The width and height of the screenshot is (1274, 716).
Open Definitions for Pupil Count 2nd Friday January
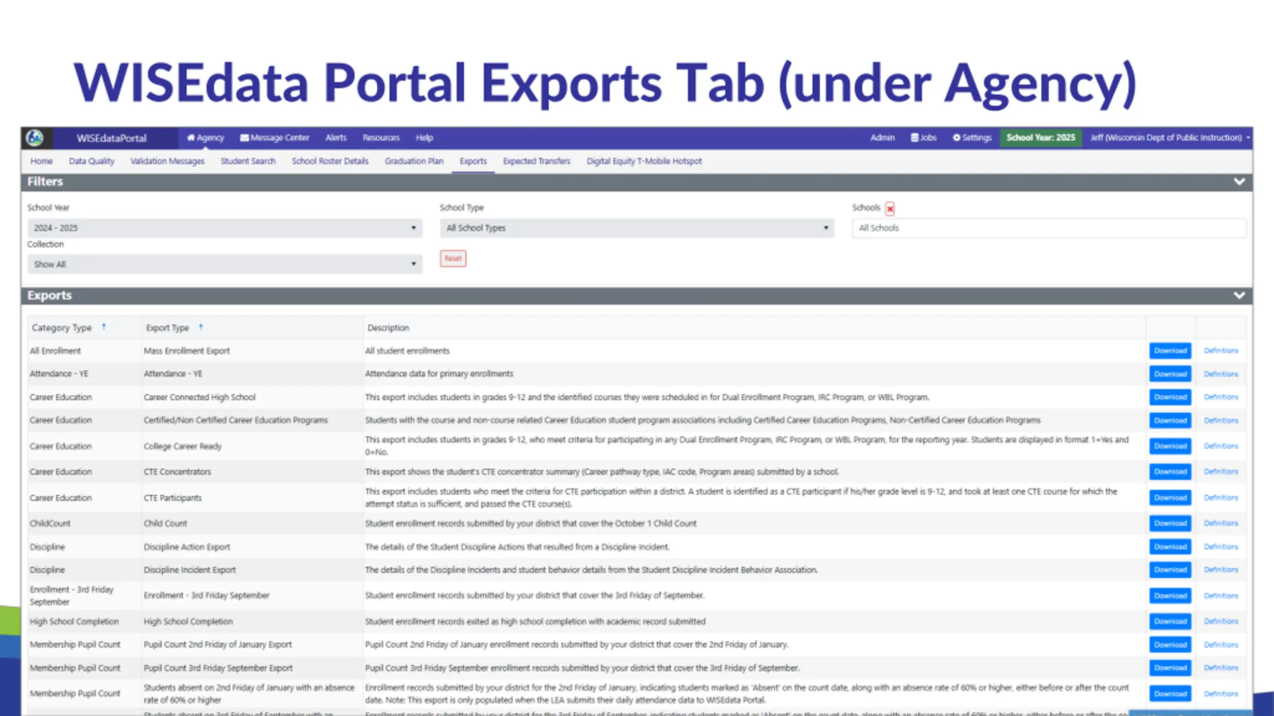pyautogui.click(x=1221, y=645)
